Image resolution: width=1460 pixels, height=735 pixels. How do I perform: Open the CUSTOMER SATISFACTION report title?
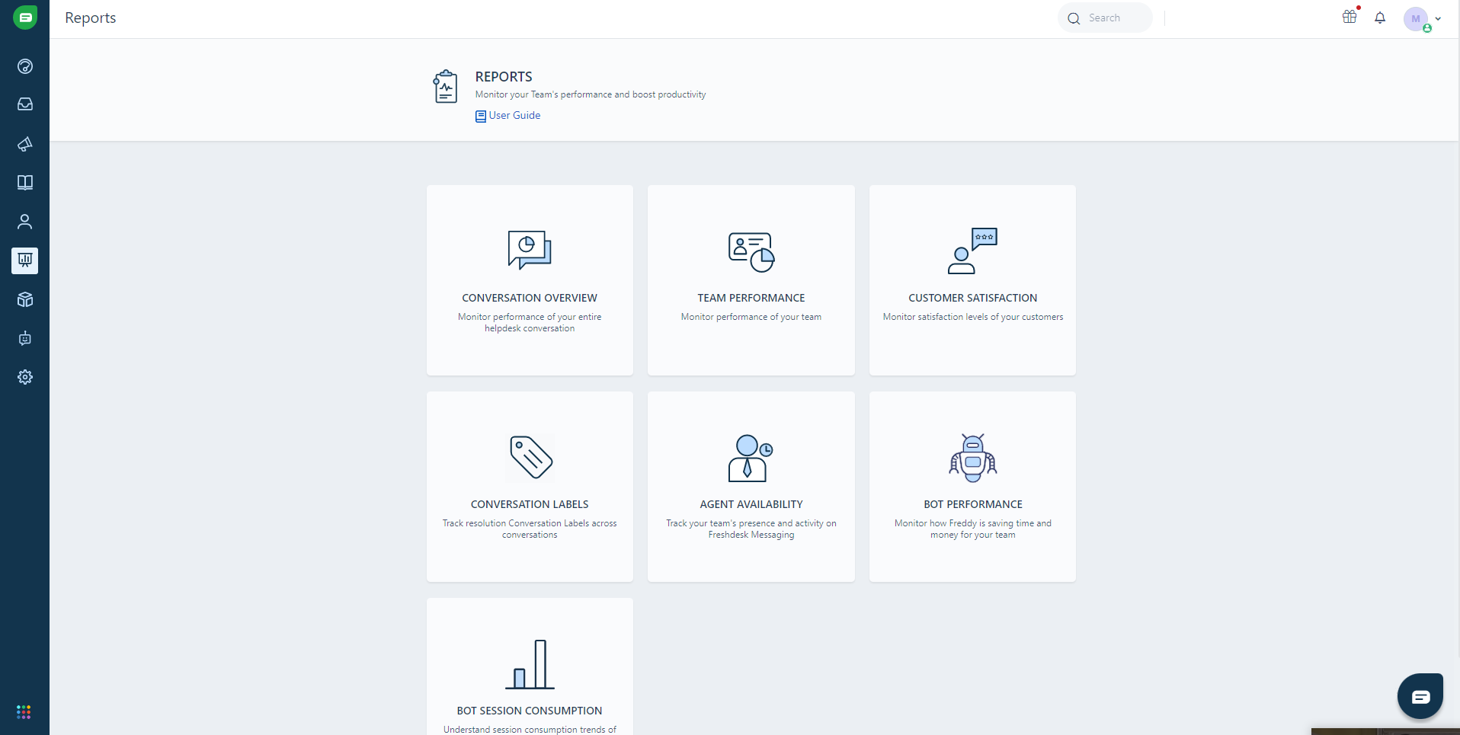(x=973, y=298)
